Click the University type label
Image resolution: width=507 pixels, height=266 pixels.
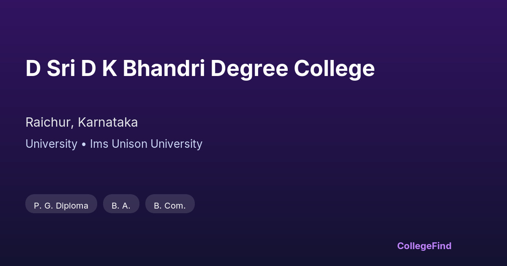click(x=51, y=144)
